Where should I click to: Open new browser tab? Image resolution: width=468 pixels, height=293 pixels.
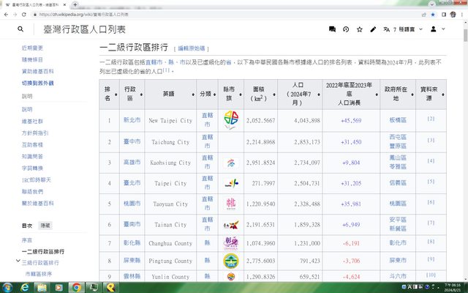tap(75, 4)
